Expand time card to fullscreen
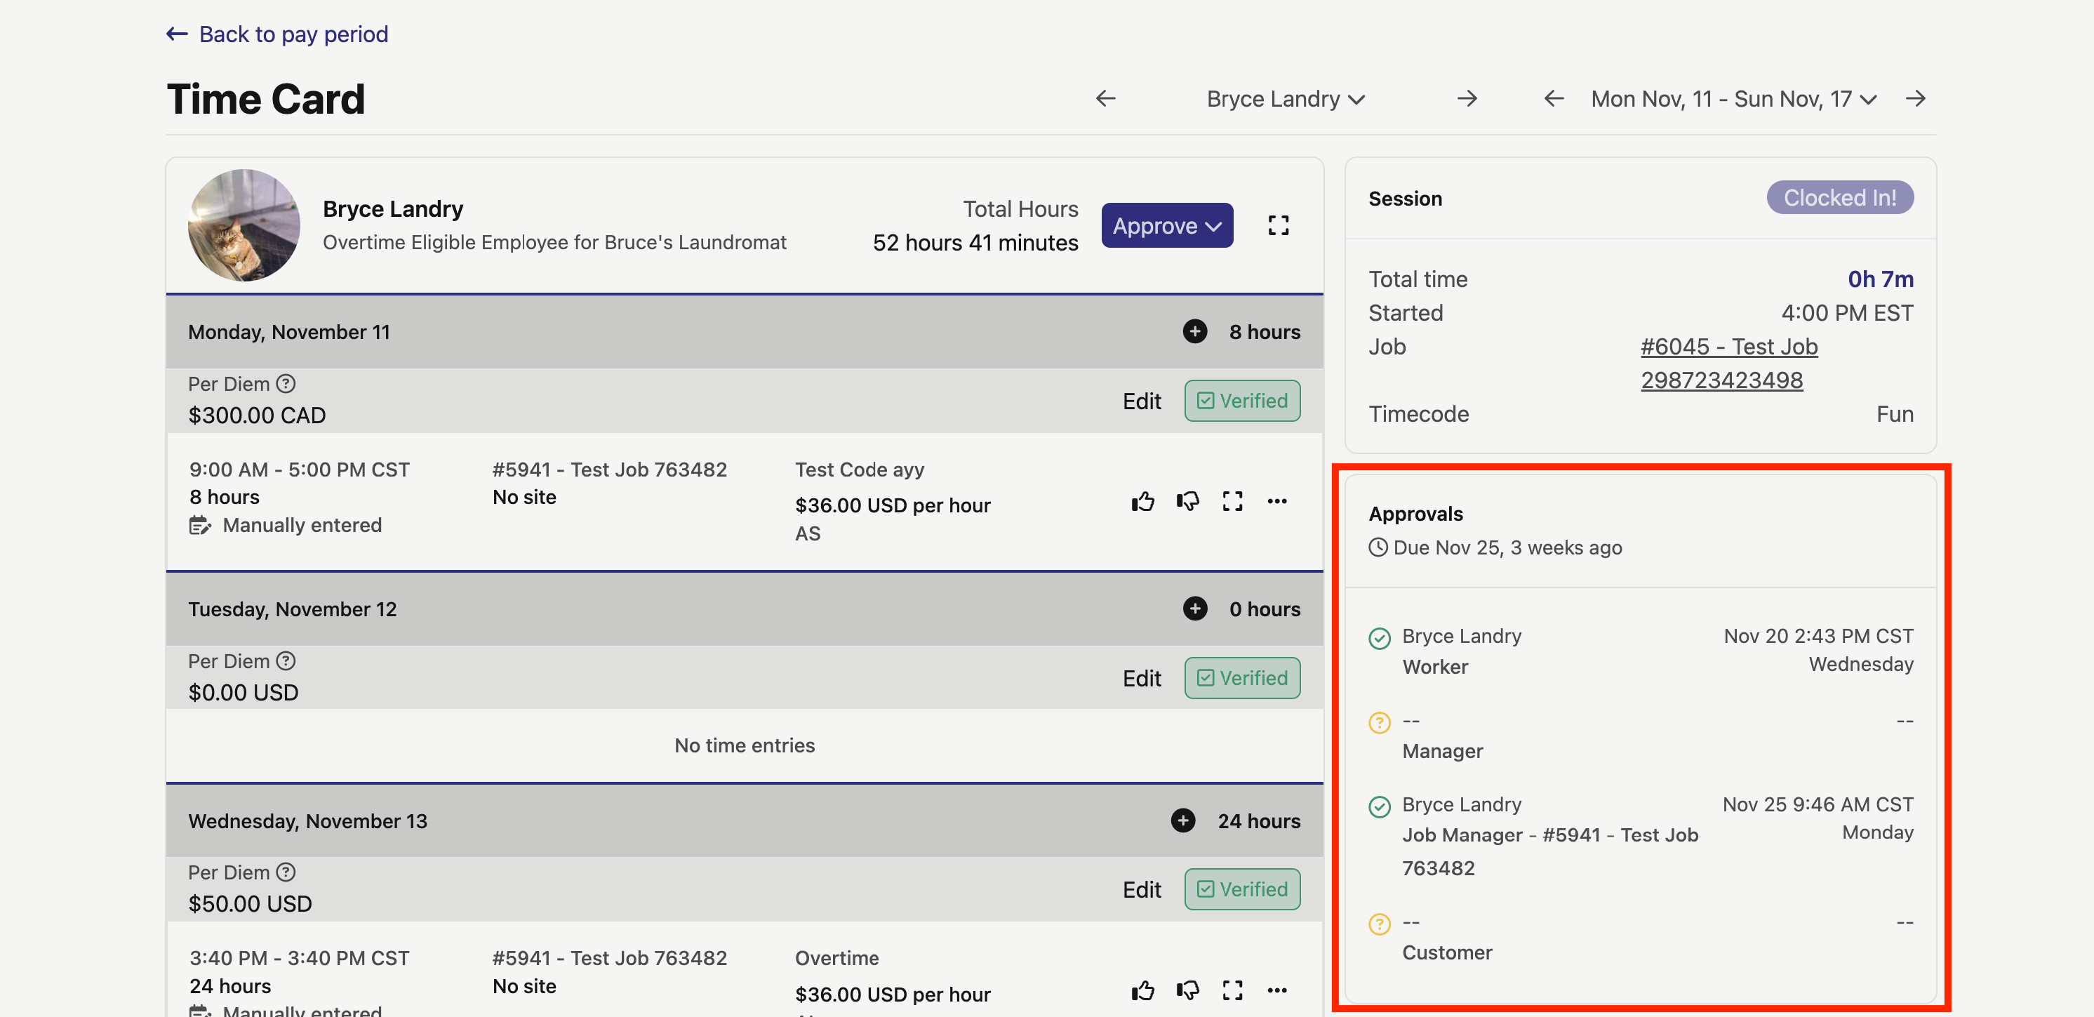 tap(1278, 225)
